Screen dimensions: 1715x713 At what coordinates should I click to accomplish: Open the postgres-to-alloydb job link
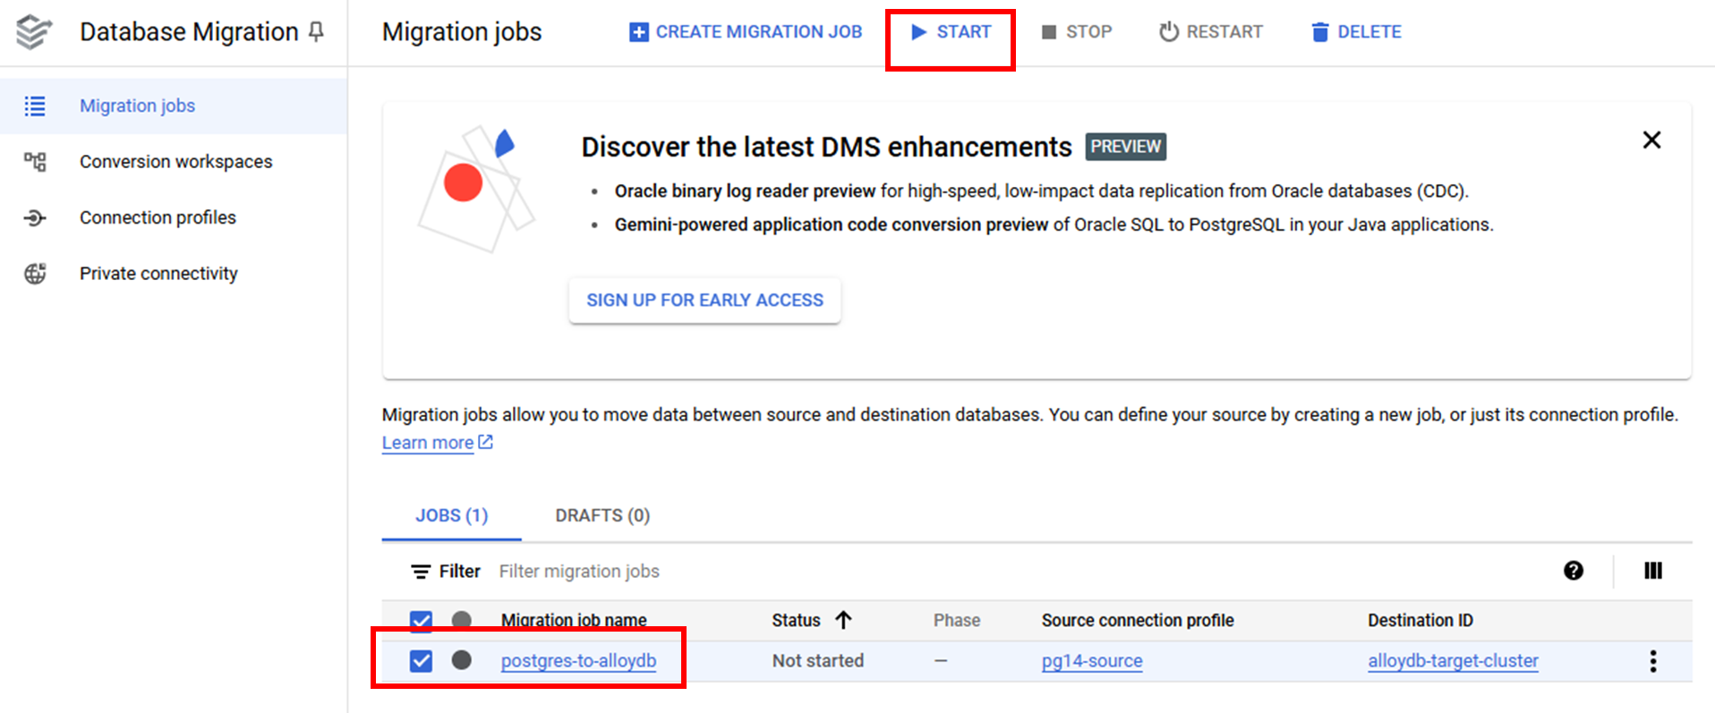tap(578, 661)
